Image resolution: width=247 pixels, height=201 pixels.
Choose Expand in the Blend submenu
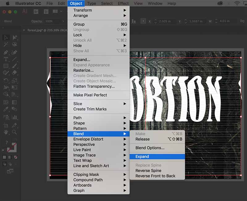click(x=157, y=157)
